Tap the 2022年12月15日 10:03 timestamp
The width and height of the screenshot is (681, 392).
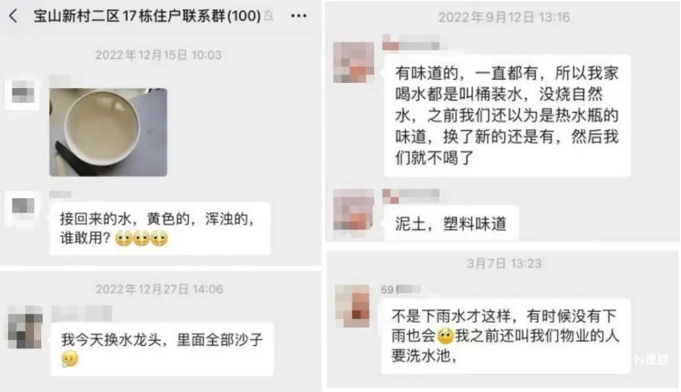[x=159, y=55]
